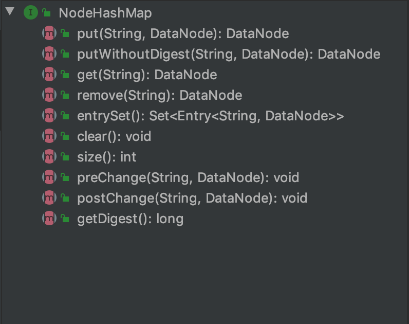The height and width of the screenshot is (324, 409).
Task: Click the method icon beside putWithoutDigest
Action: [x=49, y=54]
